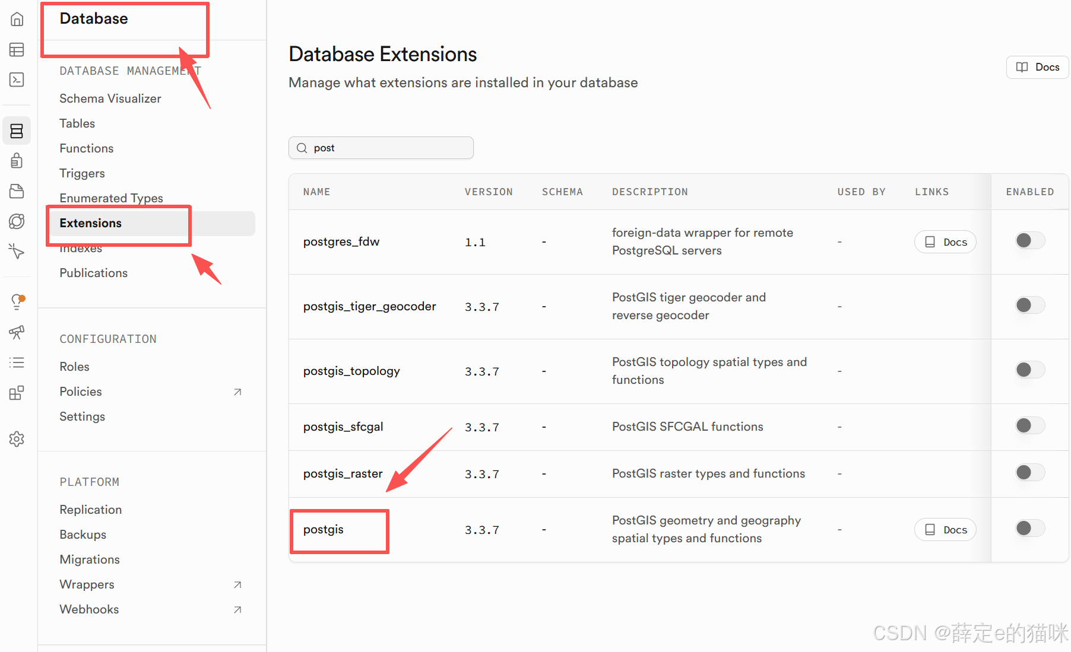Open the Table Editor icon
This screenshot has height=652, width=1071.
17,49
